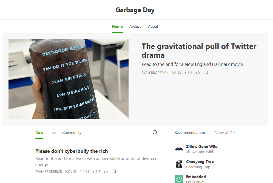The height and width of the screenshot is (183, 273).
Task: Select the Top posts tab
Action: tap(53, 133)
